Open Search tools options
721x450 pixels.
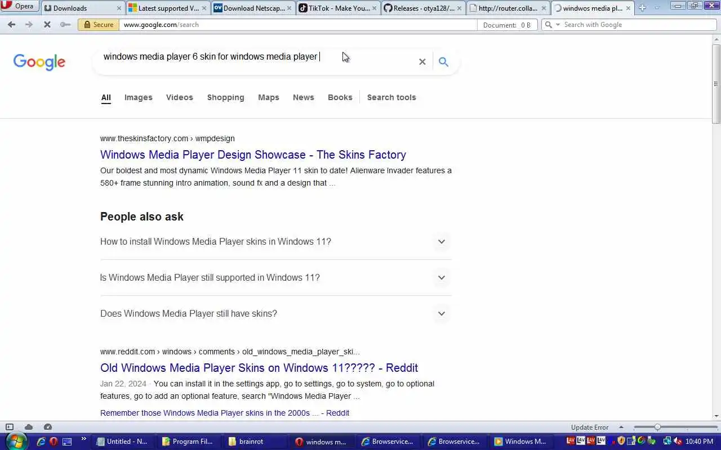pyautogui.click(x=391, y=97)
